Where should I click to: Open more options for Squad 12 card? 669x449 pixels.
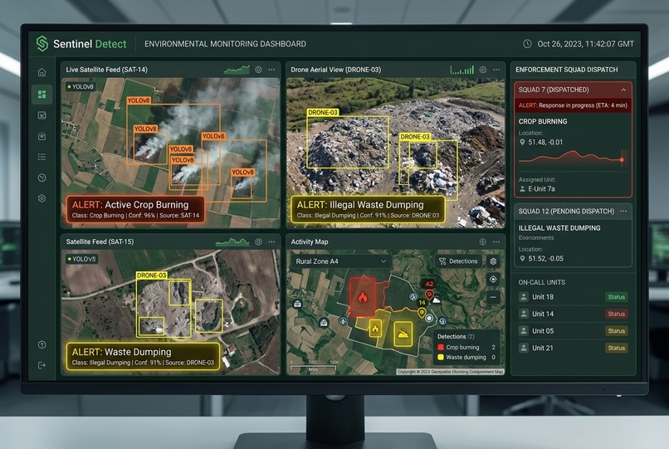[623, 212]
